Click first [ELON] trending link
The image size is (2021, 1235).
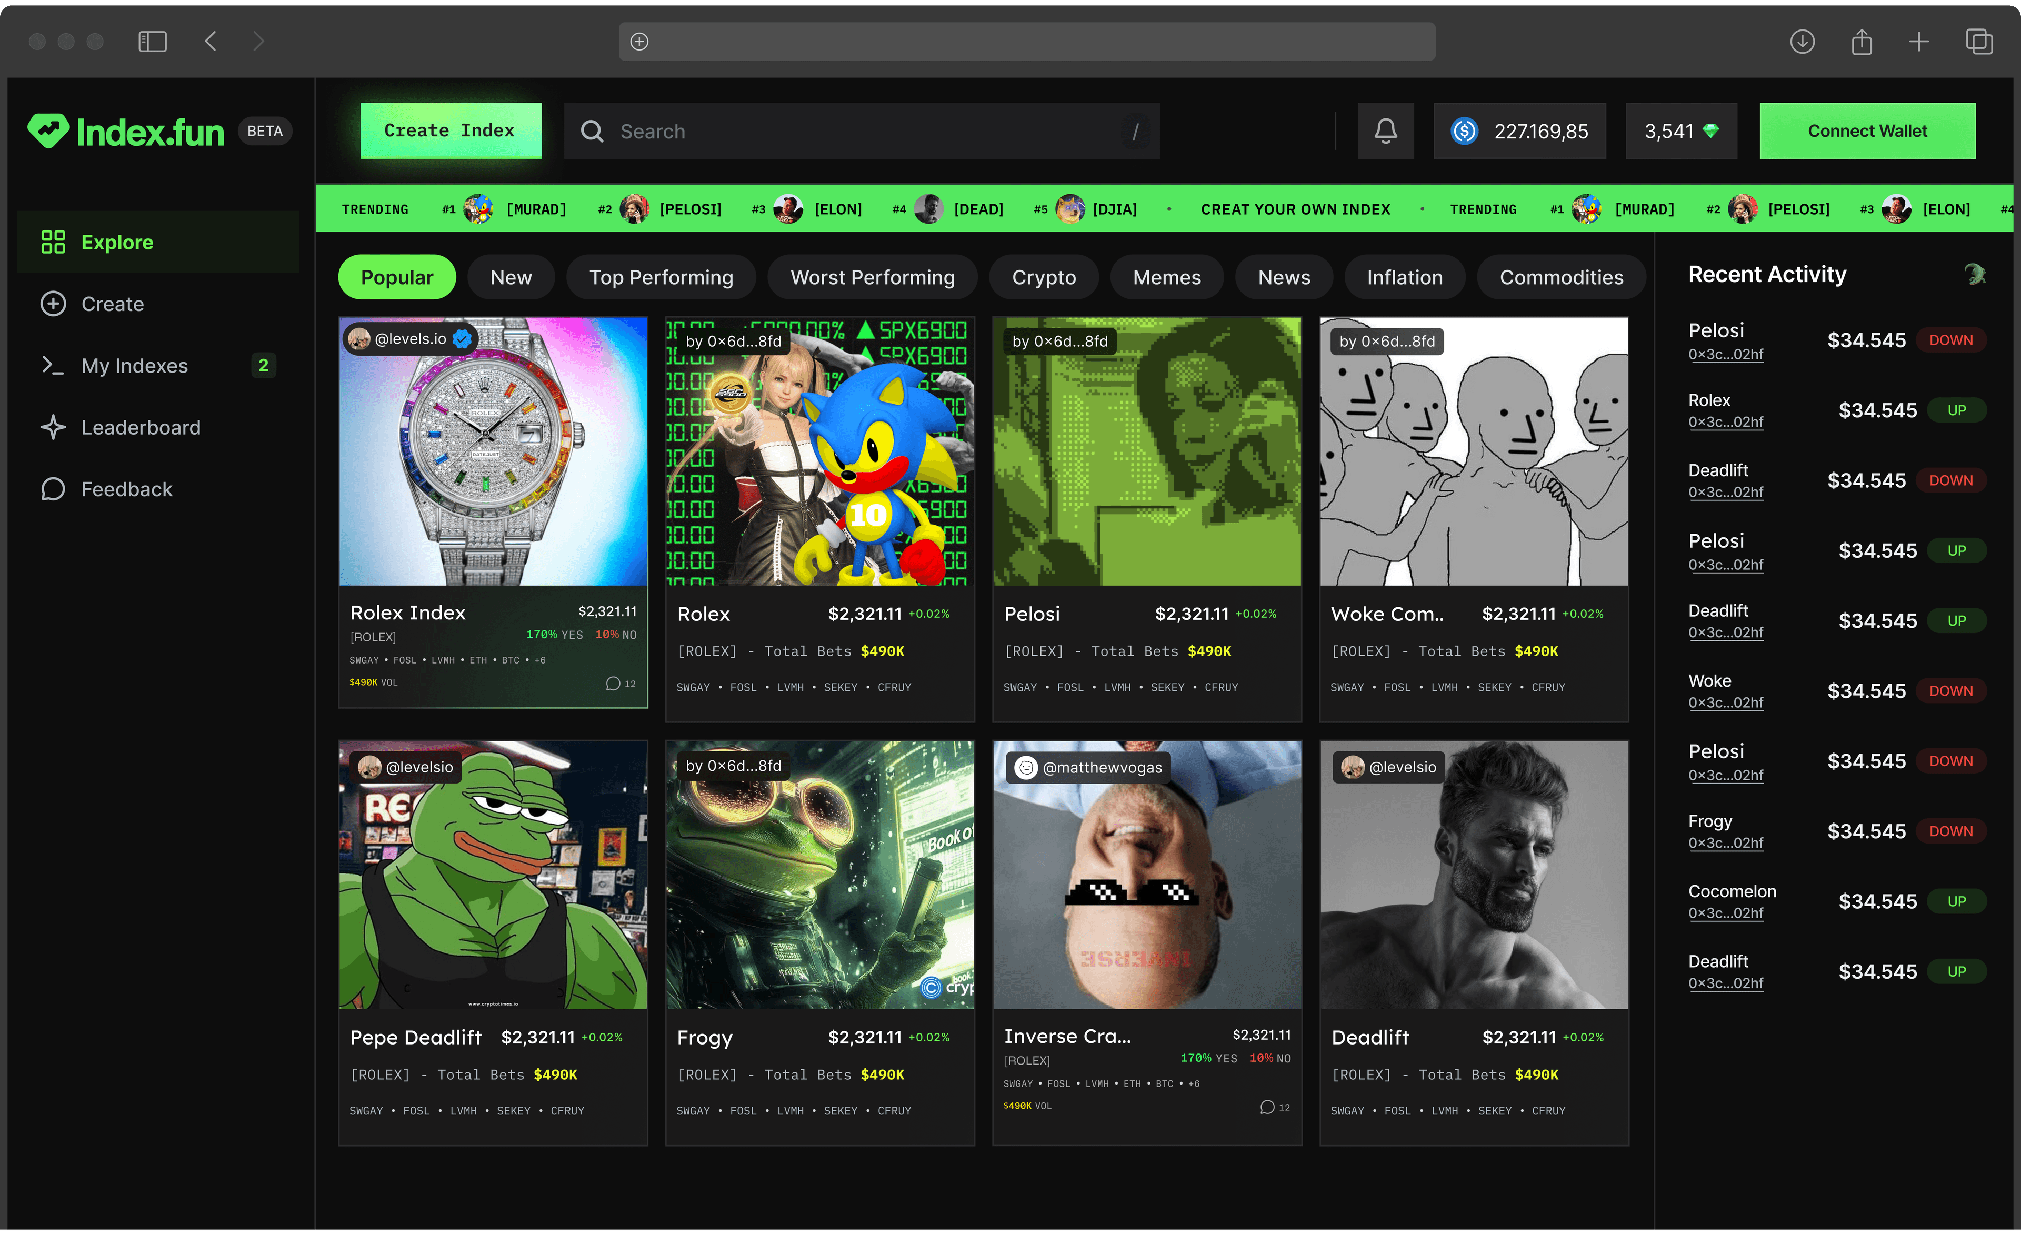(838, 209)
